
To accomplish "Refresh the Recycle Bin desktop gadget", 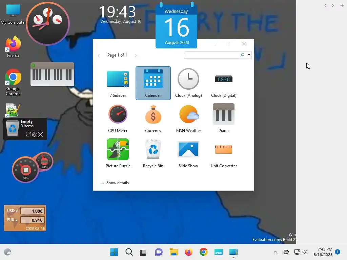I will pos(28,134).
